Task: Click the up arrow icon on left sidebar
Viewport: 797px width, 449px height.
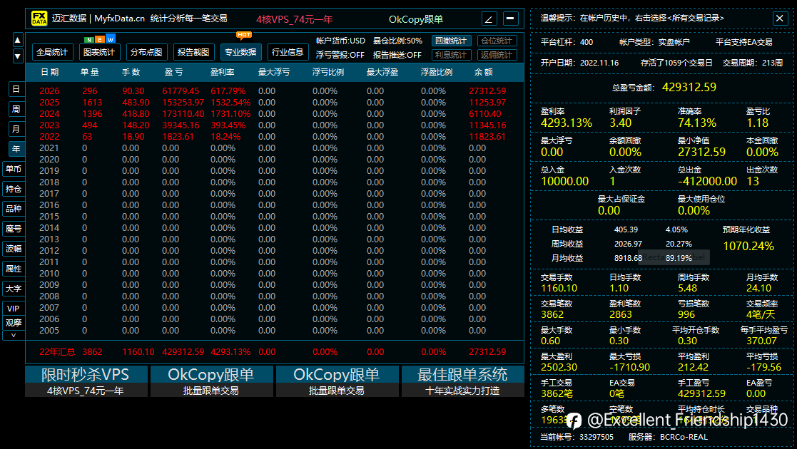Action: pos(18,40)
